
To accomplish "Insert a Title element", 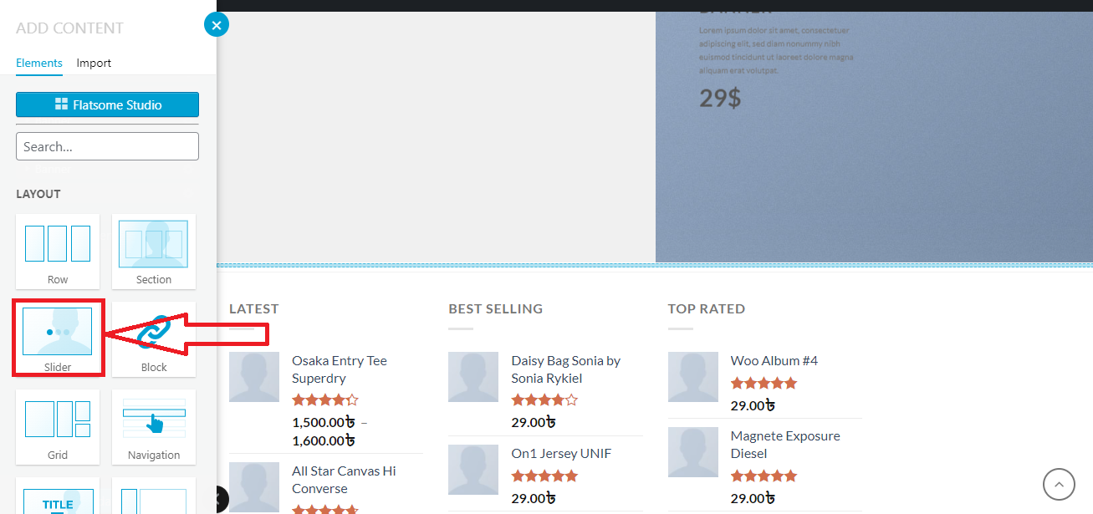I will [58, 502].
